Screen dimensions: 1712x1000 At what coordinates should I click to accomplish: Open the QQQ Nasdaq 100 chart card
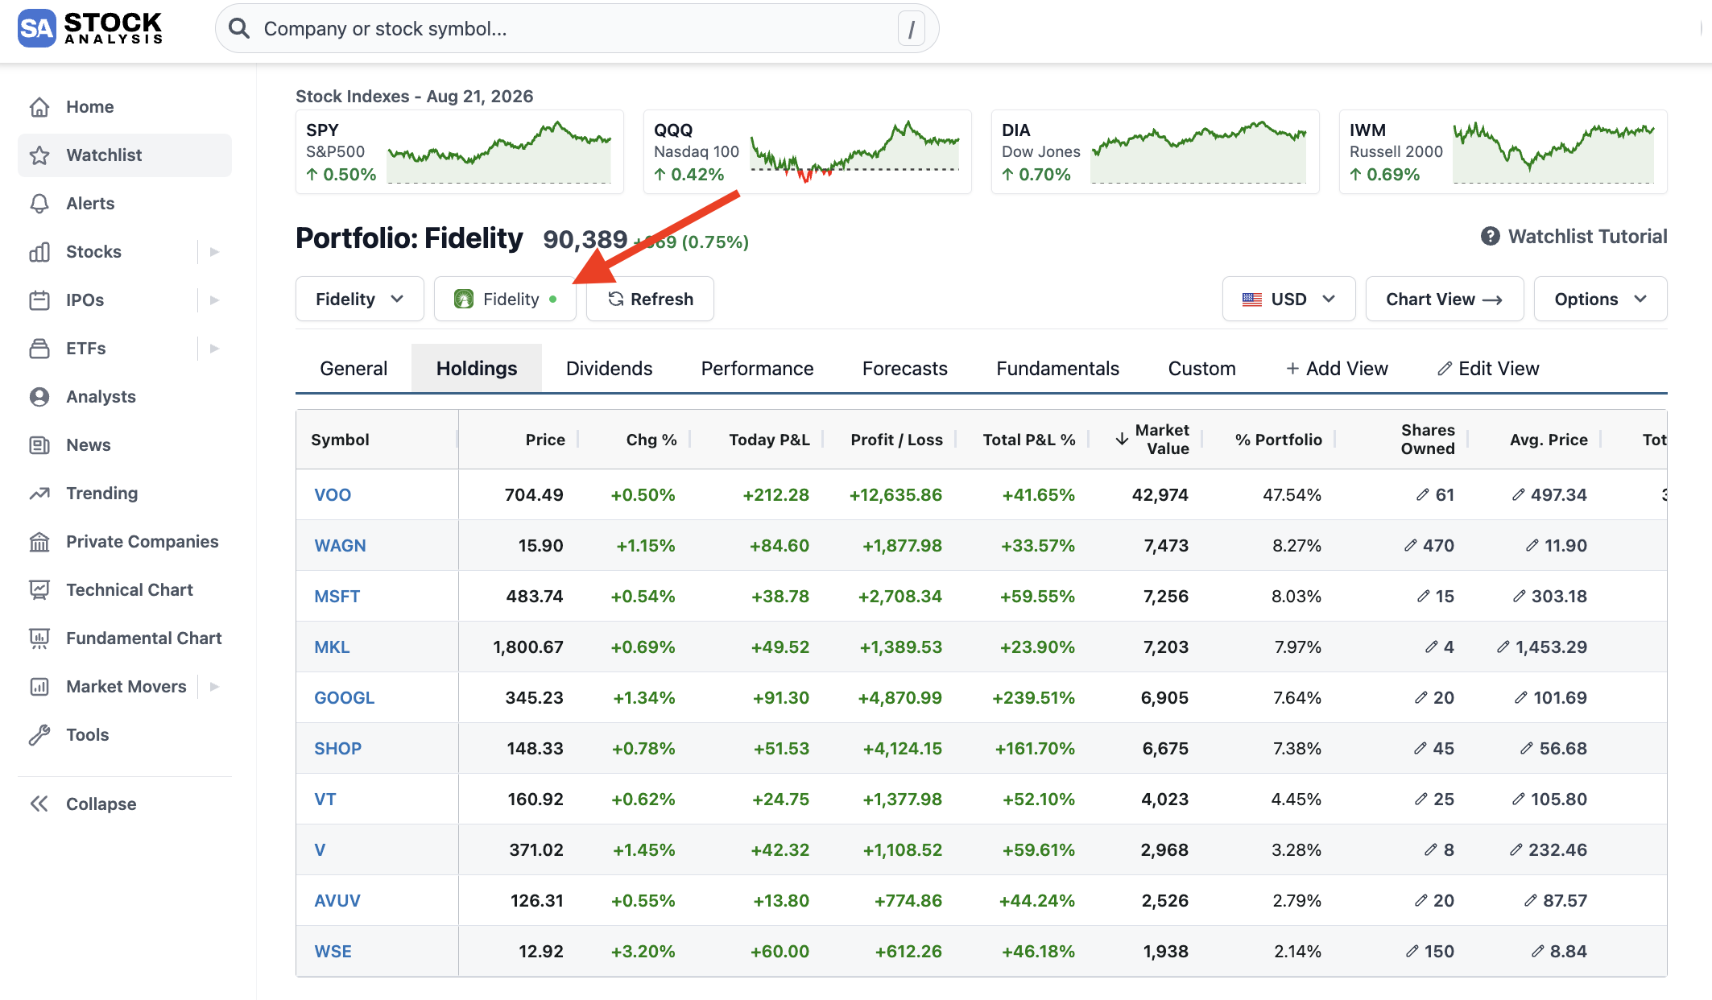click(x=808, y=151)
